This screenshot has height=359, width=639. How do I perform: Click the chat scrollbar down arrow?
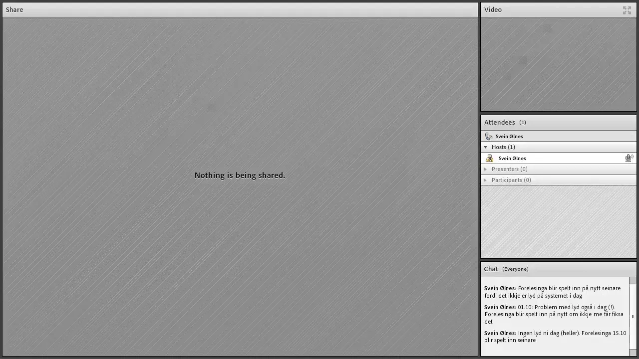tap(633, 353)
